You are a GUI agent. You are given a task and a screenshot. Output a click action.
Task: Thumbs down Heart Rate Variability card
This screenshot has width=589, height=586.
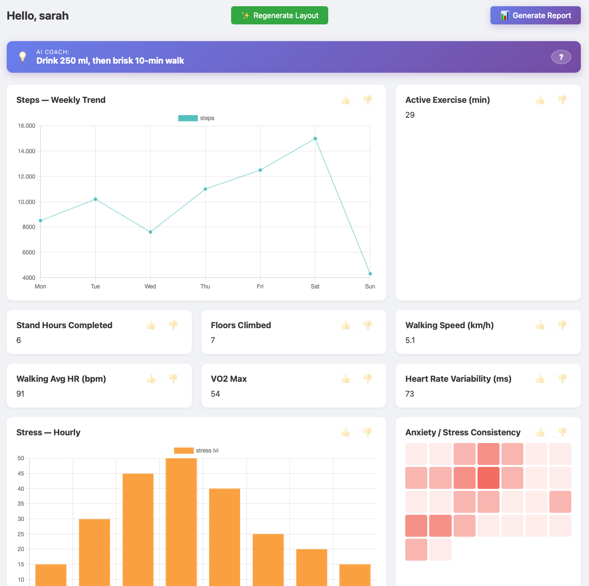[562, 379]
